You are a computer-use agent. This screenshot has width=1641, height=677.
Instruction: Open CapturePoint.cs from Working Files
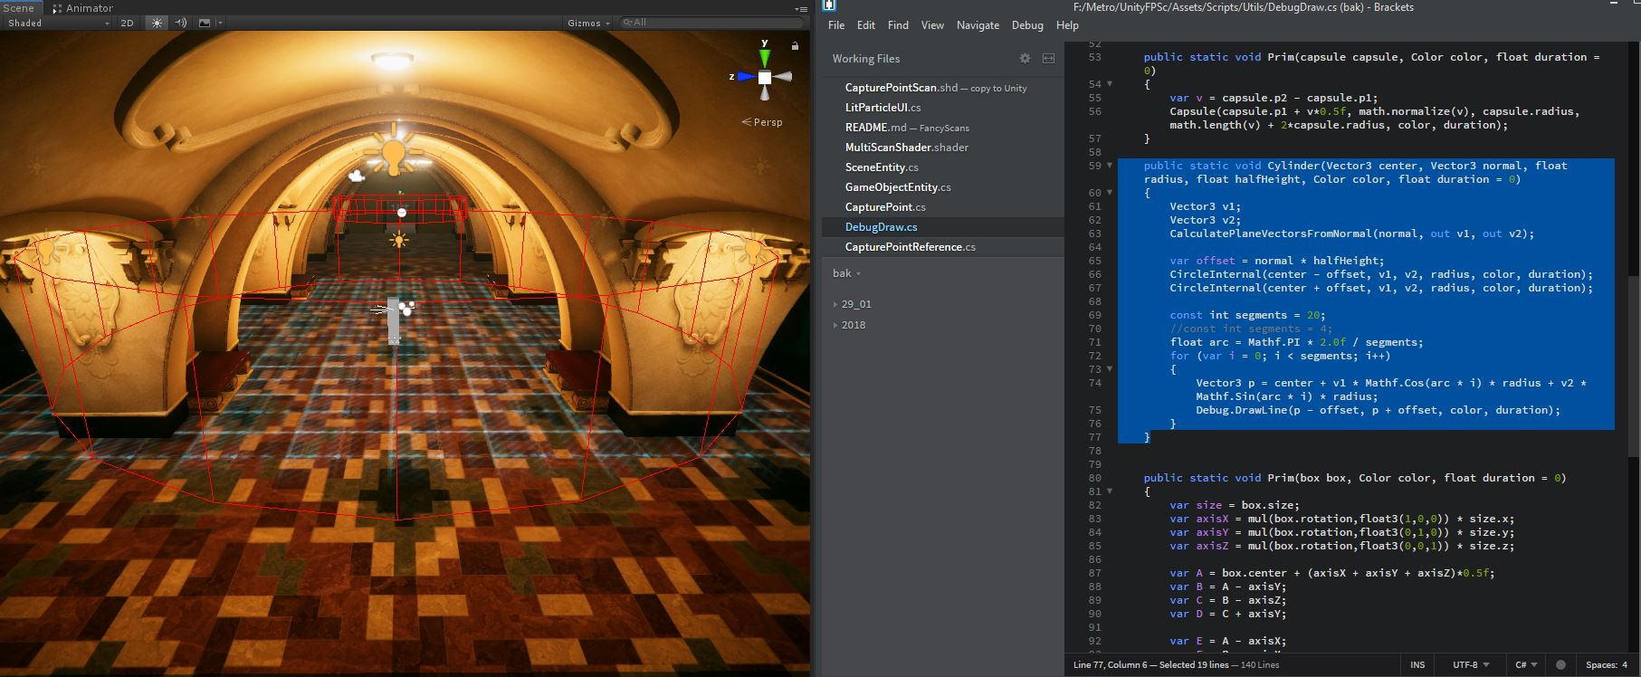click(884, 207)
